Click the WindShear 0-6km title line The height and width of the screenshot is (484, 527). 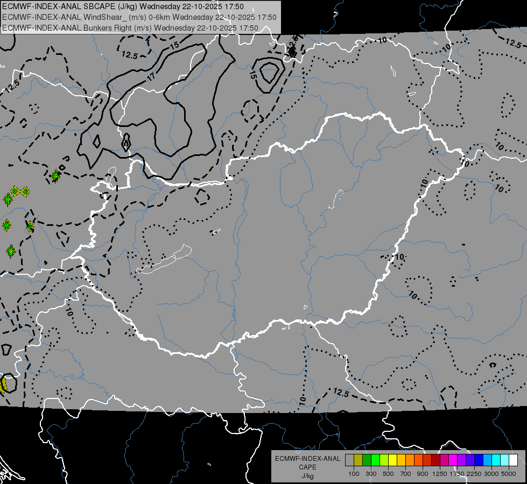139,17
